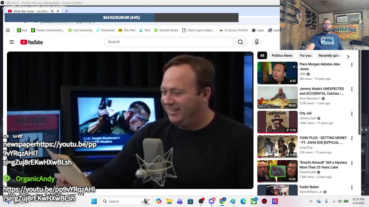Launch Copilot from the taskbar

click(159, 201)
